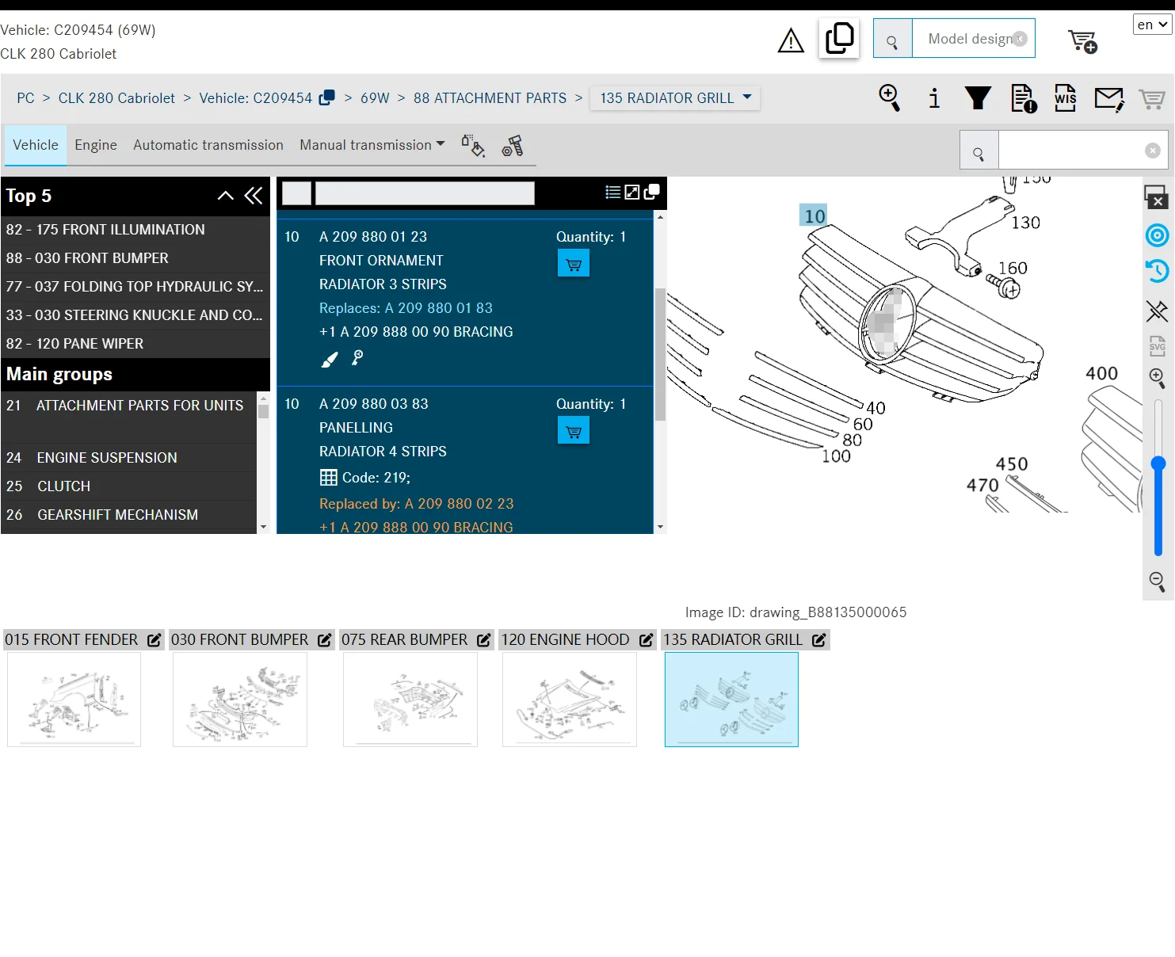Click the zoom magnifier plus icon in breadcrumb bar
The image size is (1175, 957).
tap(890, 98)
